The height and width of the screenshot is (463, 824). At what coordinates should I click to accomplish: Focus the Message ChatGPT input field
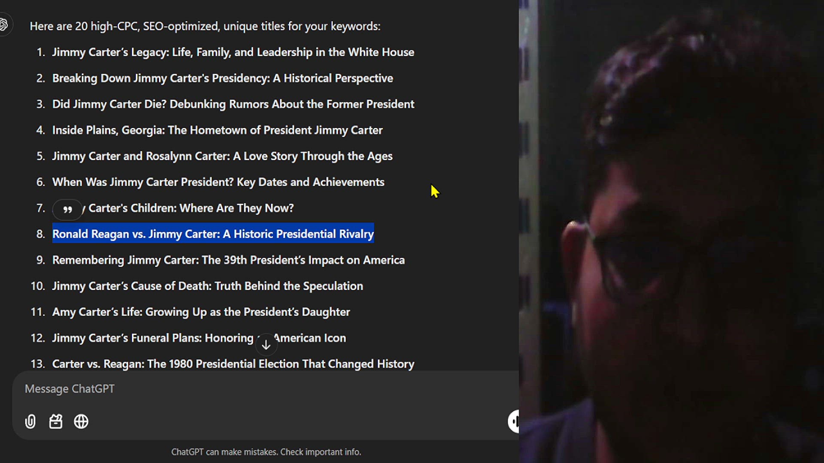[x=257, y=389]
